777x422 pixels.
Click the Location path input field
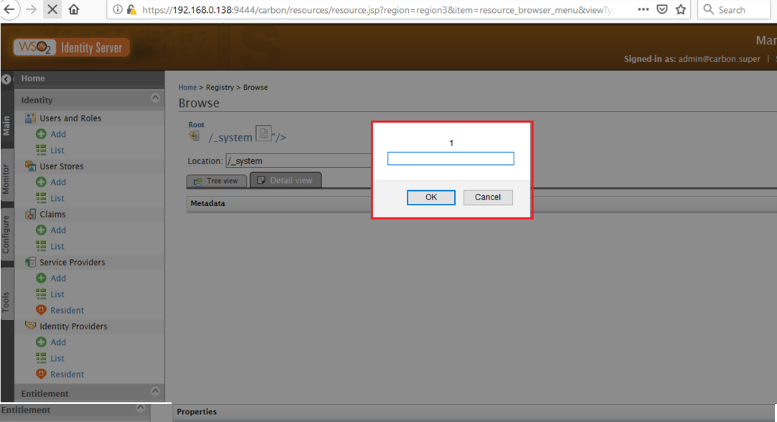pyautogui.click(x=298, y=161)
